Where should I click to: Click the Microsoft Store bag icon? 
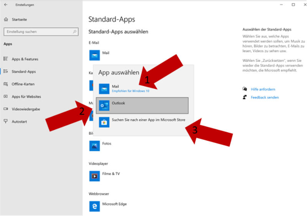coord(104,122)
